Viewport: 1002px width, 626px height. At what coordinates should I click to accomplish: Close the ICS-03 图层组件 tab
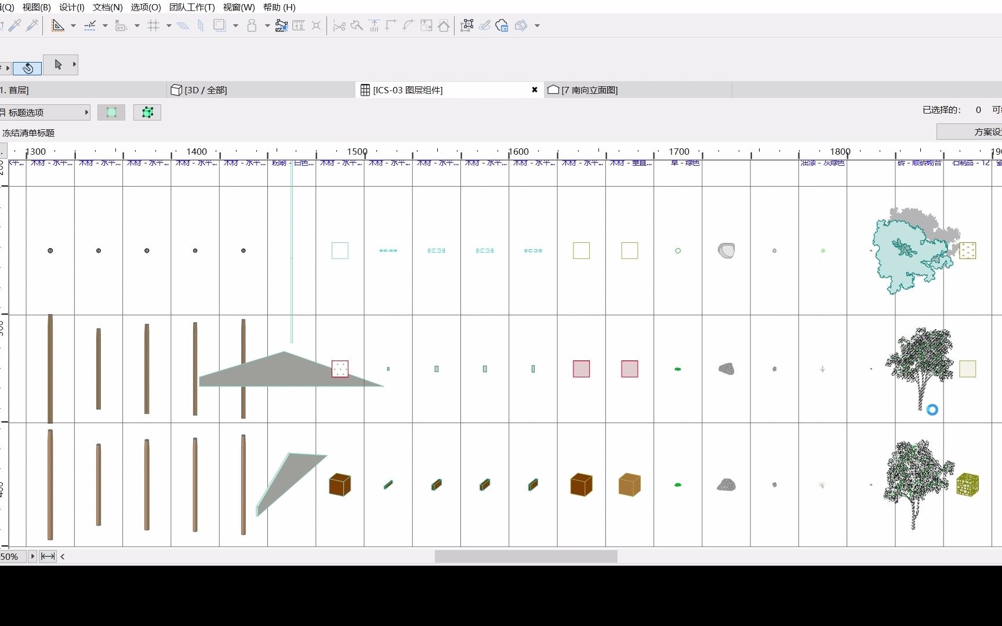[535, 90]
